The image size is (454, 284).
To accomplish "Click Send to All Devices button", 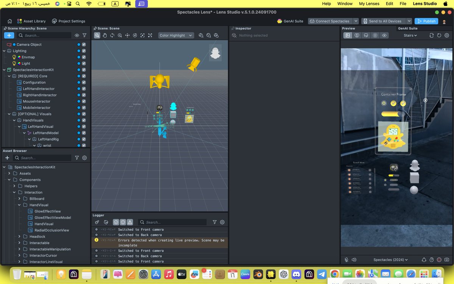I will point(384,21).
